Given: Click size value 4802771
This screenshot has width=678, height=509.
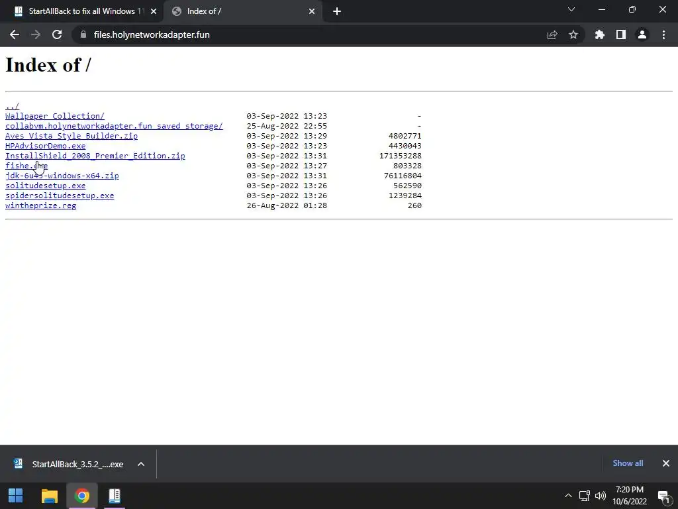Looking at the screenshot, I should [x=405, y=136].
